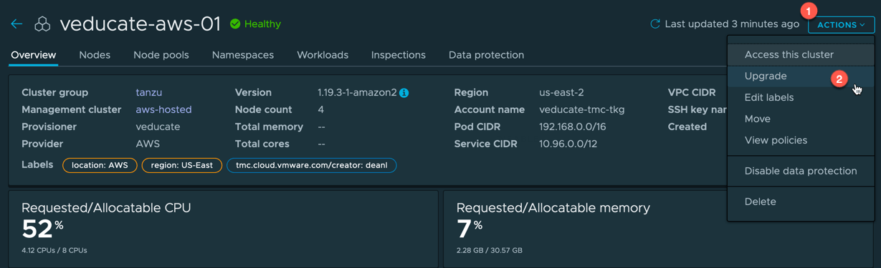Open the aws-hosted management cluster link
This screenshot has height=268, width=881.
[163, 109]
